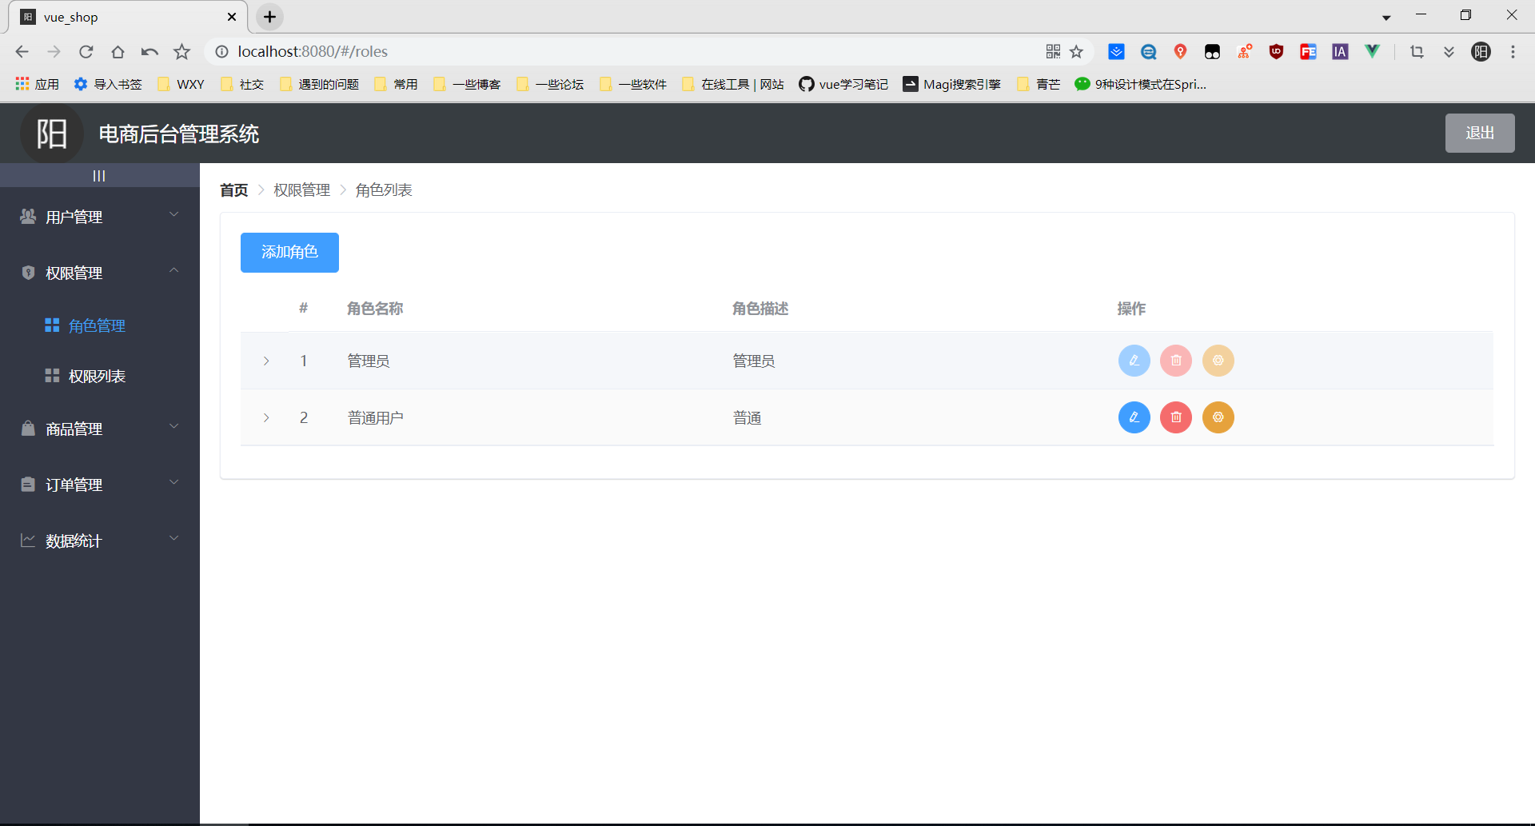Expand the 商品管理 sidebar menu

(100, 429)
